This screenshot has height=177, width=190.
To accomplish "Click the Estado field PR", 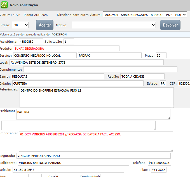I will point(163,83).
